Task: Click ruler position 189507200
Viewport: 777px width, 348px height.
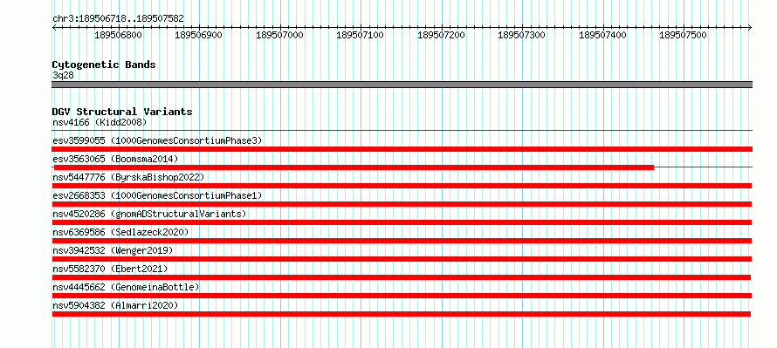Action: tap(441, 35)
